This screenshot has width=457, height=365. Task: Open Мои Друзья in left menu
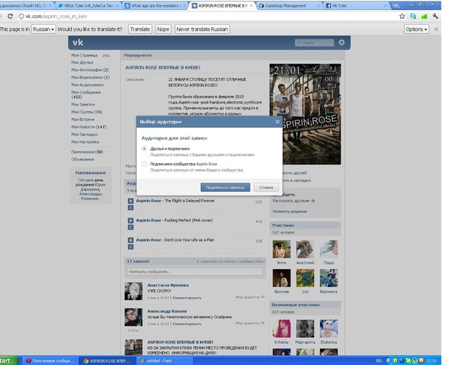[x=82, y=63]
